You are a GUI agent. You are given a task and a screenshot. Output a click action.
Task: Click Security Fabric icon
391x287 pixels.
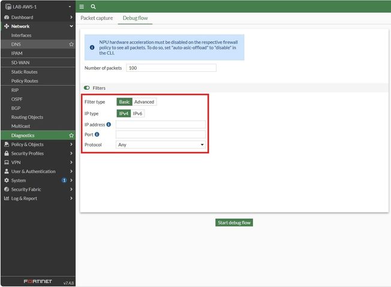click(7, 189)
